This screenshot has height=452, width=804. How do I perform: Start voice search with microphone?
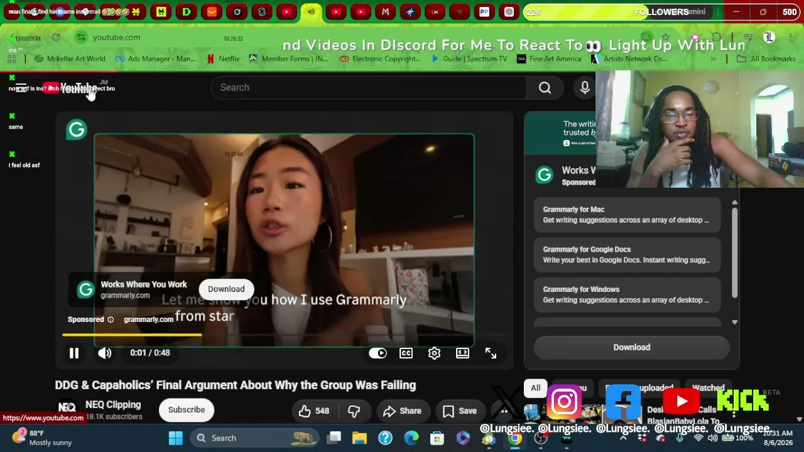tap(585, 87)
